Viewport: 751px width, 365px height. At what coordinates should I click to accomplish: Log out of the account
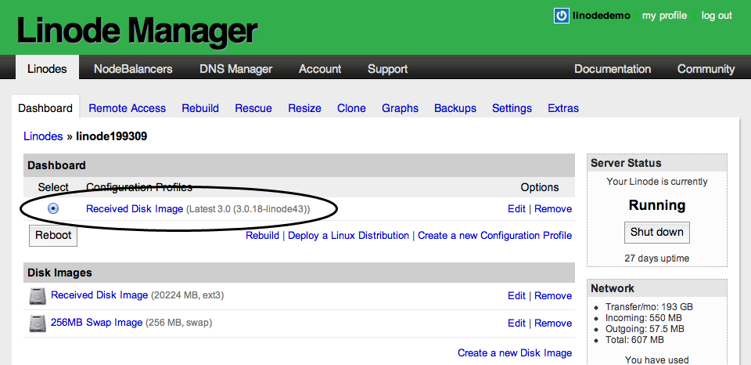tap(716, 16)
